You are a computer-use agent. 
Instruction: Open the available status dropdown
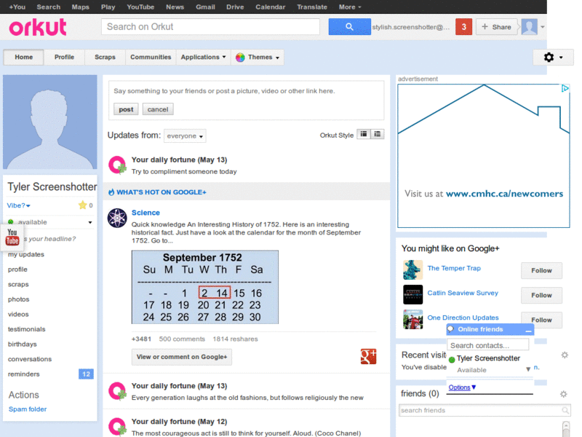[89, 222]
